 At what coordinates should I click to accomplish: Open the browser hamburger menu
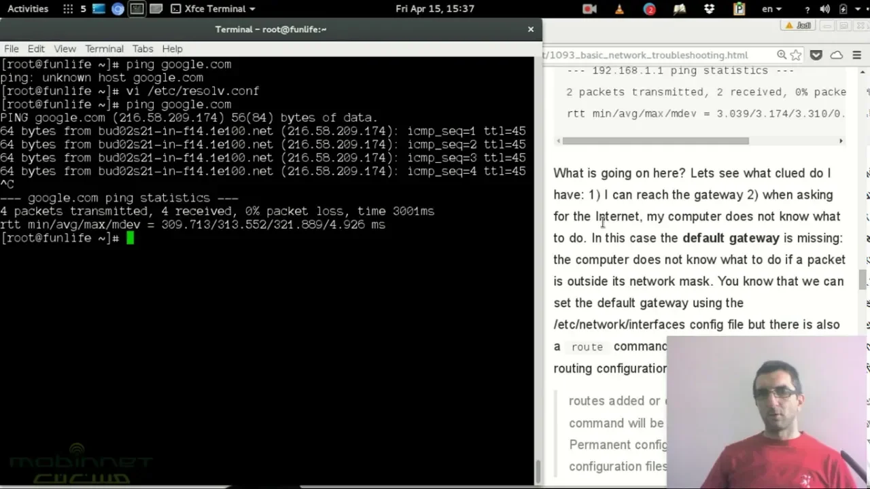pyautogui.click(x=857, y=55)
